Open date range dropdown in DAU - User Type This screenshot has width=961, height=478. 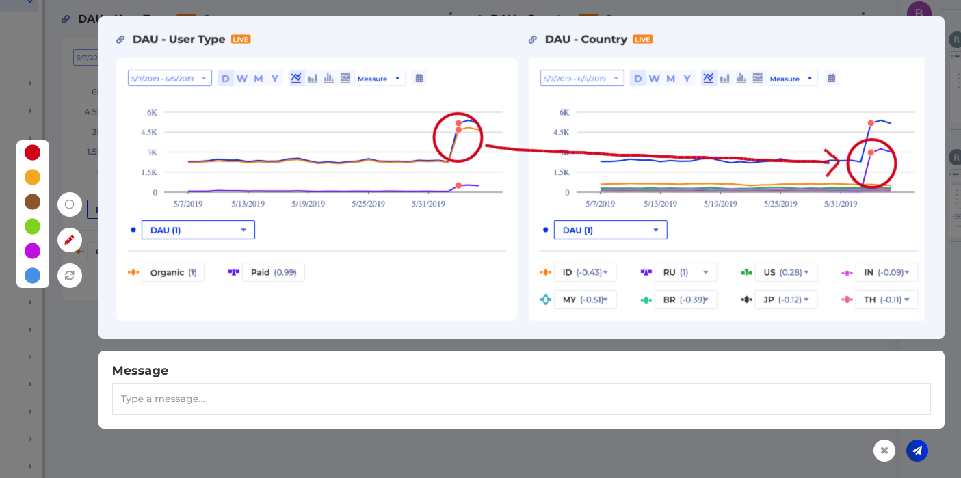pyautogui.click(x=170, y=79)
